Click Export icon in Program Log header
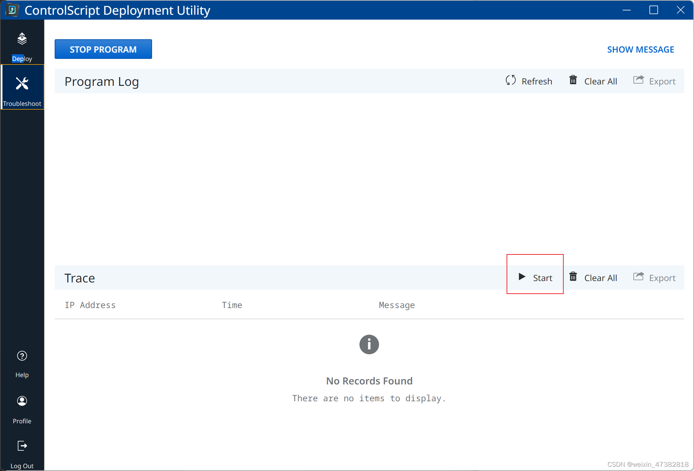 tap(638, 80)
